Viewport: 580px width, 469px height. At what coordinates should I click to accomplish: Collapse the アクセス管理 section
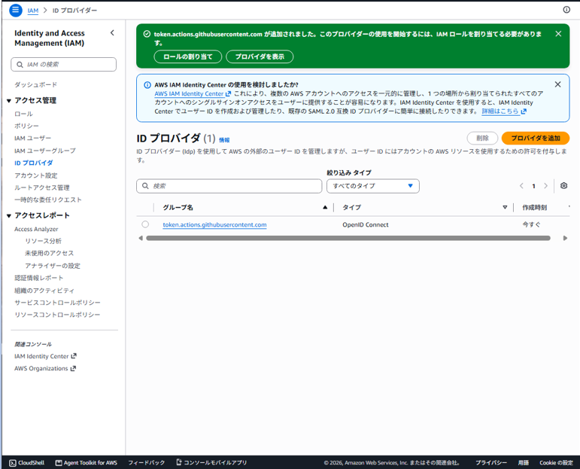(9, 101)
